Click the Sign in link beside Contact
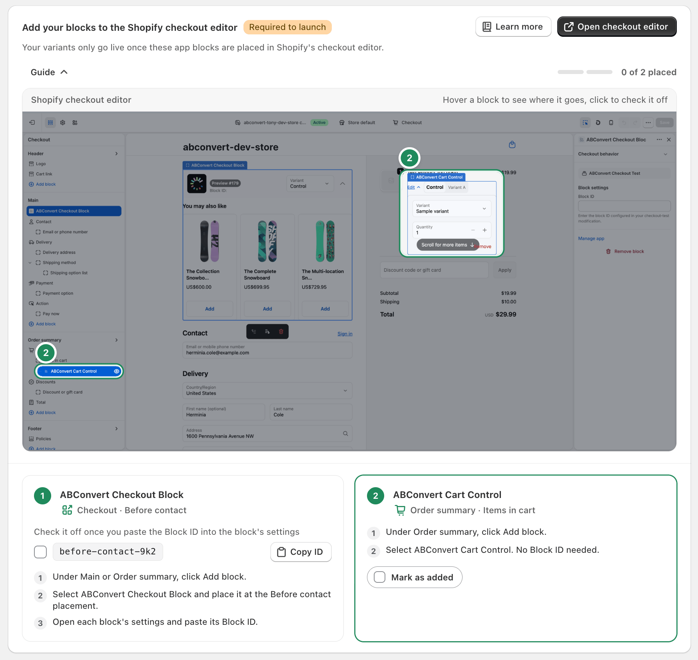The height and width of the screenshot is (660, 698). click(x=345, y=334)
